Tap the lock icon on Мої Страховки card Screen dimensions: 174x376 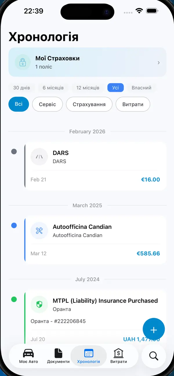(23, 62)
